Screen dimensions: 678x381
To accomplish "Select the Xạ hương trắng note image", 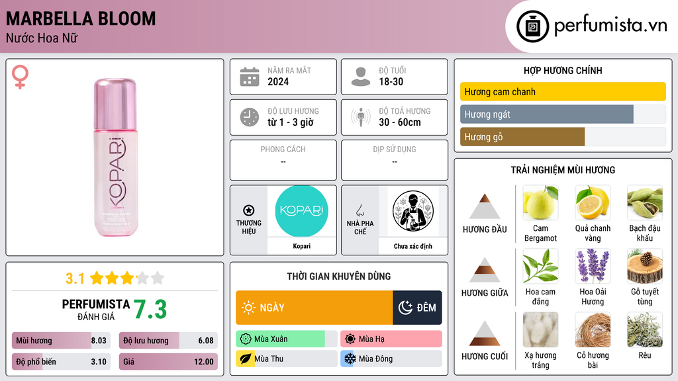I will (540, 329).
